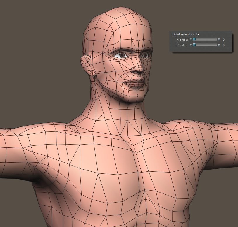Viewport: 238px width, 227px height.
Task: Click the Render level value field
Action: pyautogui.click(x=224, y=45)
